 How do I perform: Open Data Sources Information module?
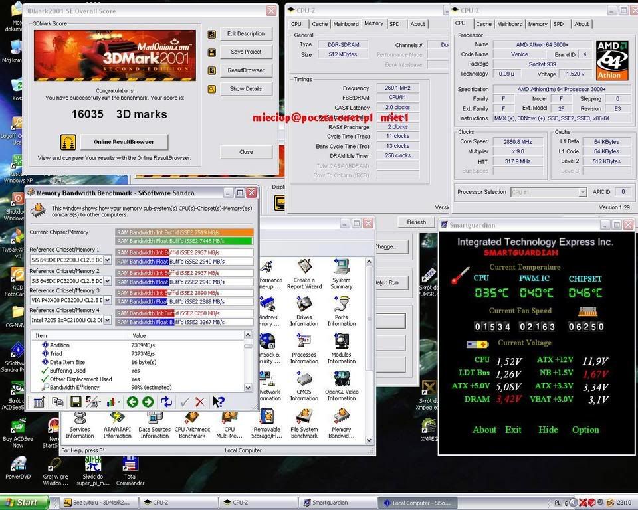pyautogui.click(x=155, y=425)
